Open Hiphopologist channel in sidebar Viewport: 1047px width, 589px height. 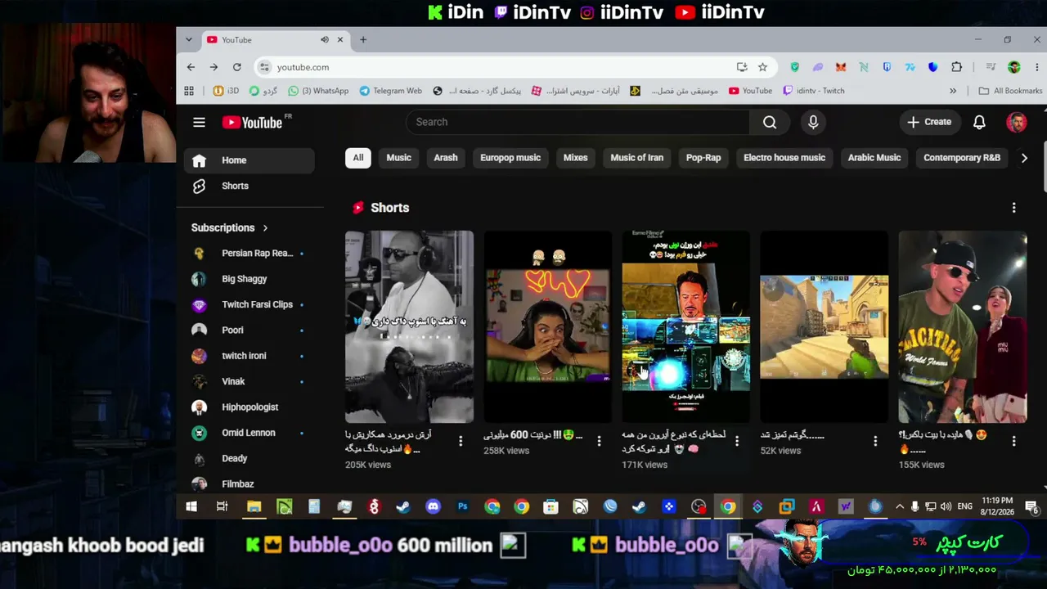tap(249, 407)
